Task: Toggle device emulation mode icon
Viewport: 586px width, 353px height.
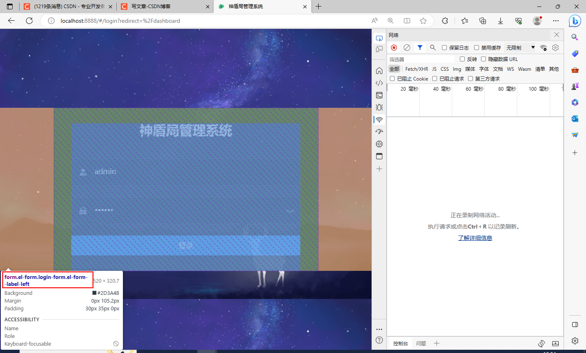Action: (x=379, y=49)
